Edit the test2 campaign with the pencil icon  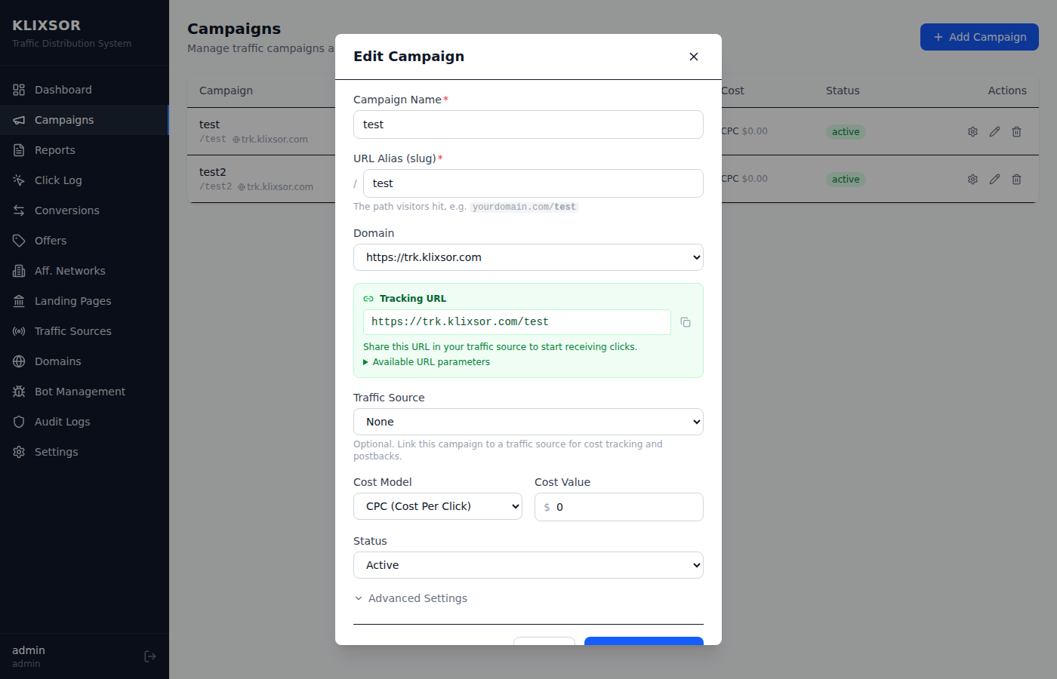[x=994, y=179]
